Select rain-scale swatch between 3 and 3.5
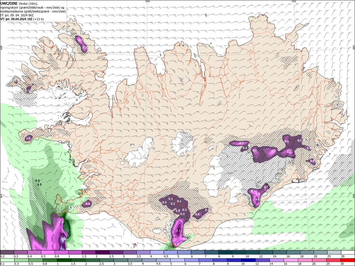The height and width of the screenshot is (266, 355). tap(121, 260)
